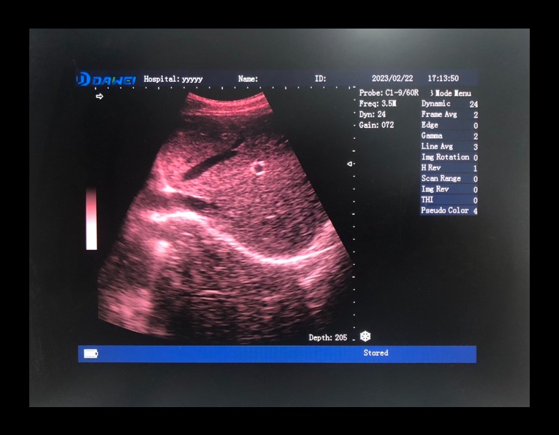Screen dimensions: 559x435
Task: Click the freeze snowflake icon
Action: 365,336
